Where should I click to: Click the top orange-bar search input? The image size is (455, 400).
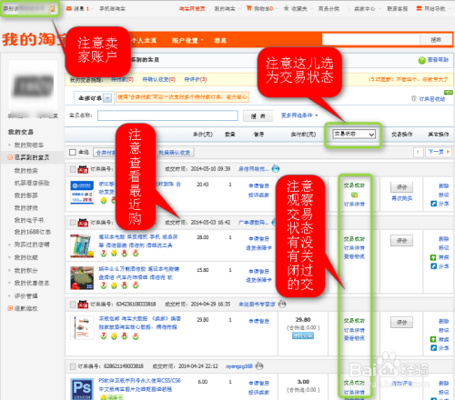click(x=371, y=39)
